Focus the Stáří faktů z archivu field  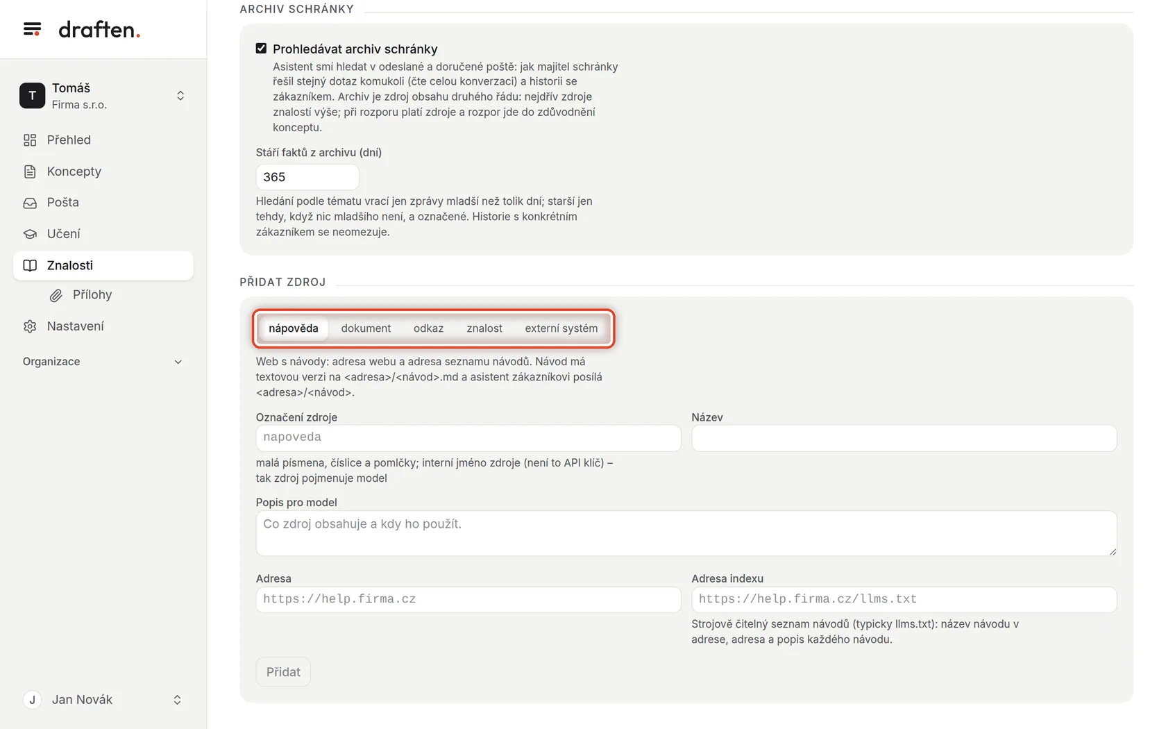click(307, 177)
